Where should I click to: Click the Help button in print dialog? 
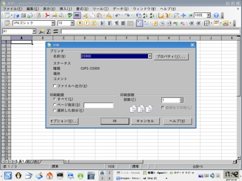click(178, 121)
